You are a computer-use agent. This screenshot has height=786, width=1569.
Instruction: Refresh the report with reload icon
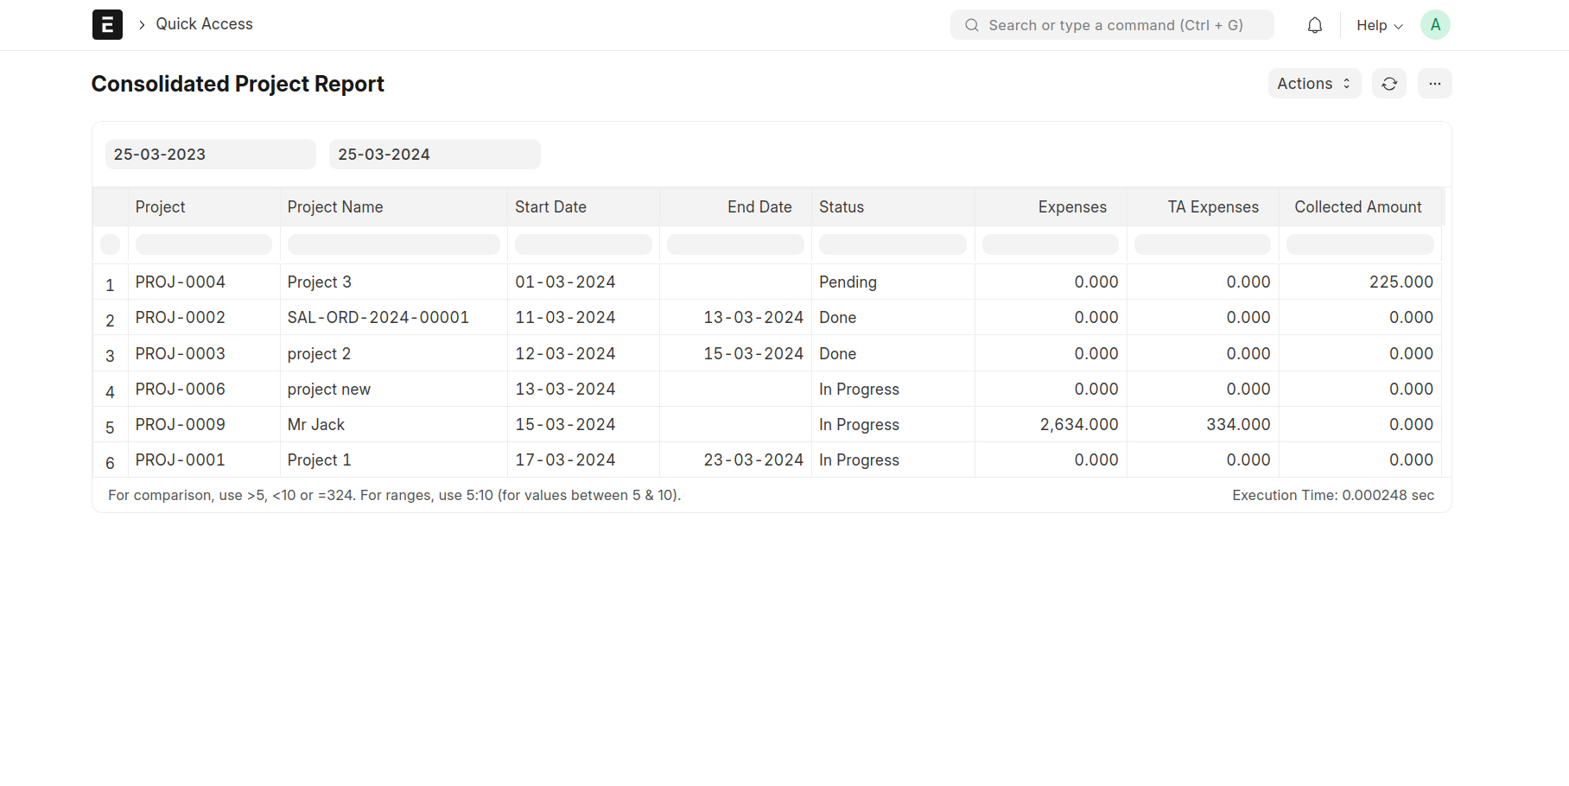1388,84
